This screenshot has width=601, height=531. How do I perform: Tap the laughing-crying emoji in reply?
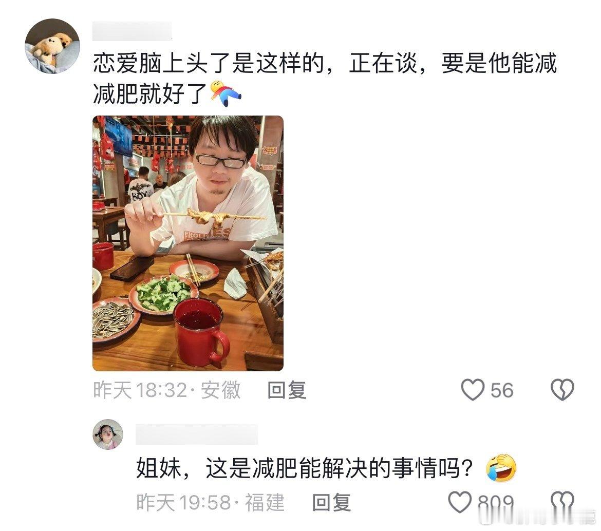pyautogui.click(x=501, y=468)
